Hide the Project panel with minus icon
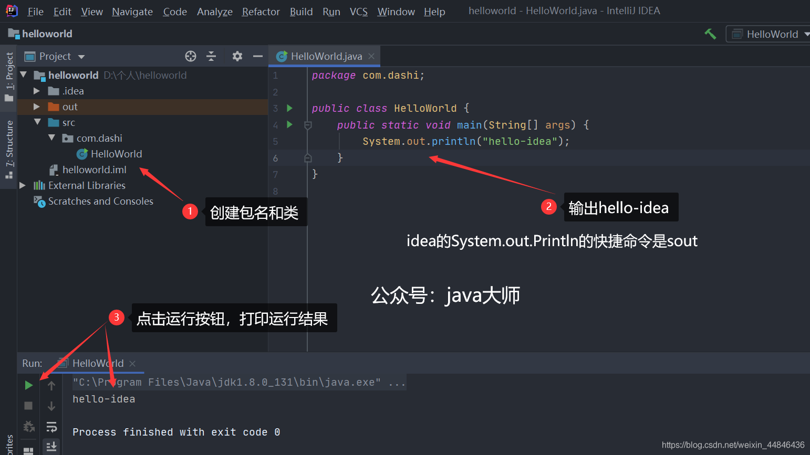The image size is (810, 455). (x=257, y=56)
